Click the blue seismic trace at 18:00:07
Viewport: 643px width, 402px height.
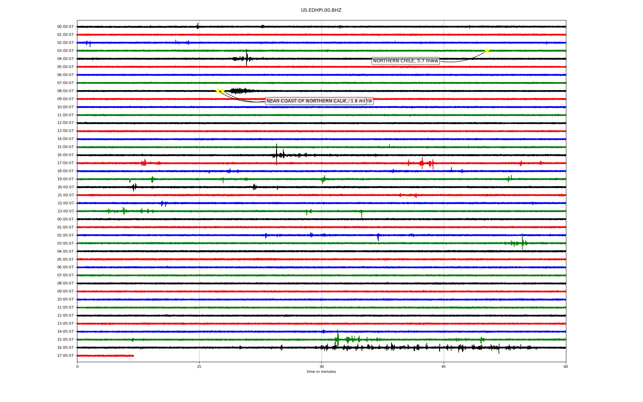[321, 171]
